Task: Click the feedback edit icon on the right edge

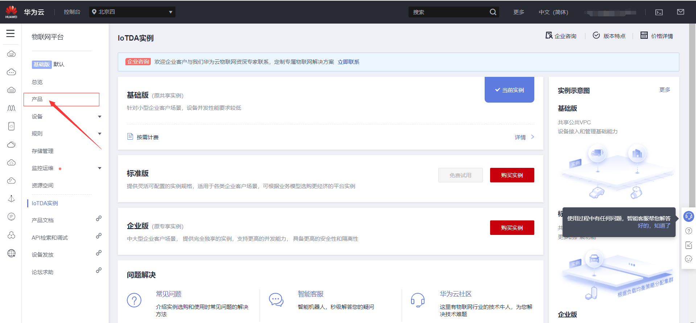Action: 689,245
